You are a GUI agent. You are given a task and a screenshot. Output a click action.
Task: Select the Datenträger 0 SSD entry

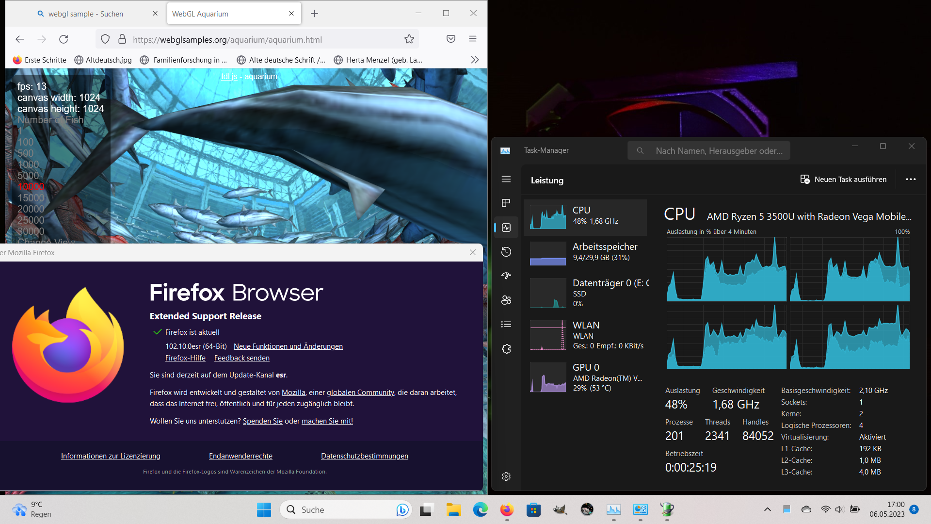coord(585,293)
